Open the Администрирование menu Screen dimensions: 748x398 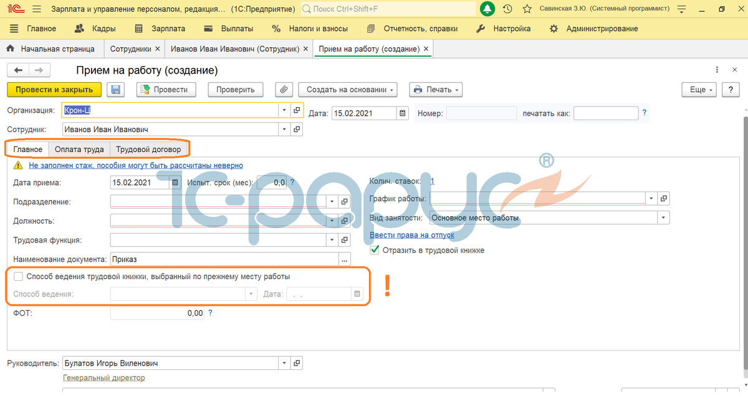593,29
